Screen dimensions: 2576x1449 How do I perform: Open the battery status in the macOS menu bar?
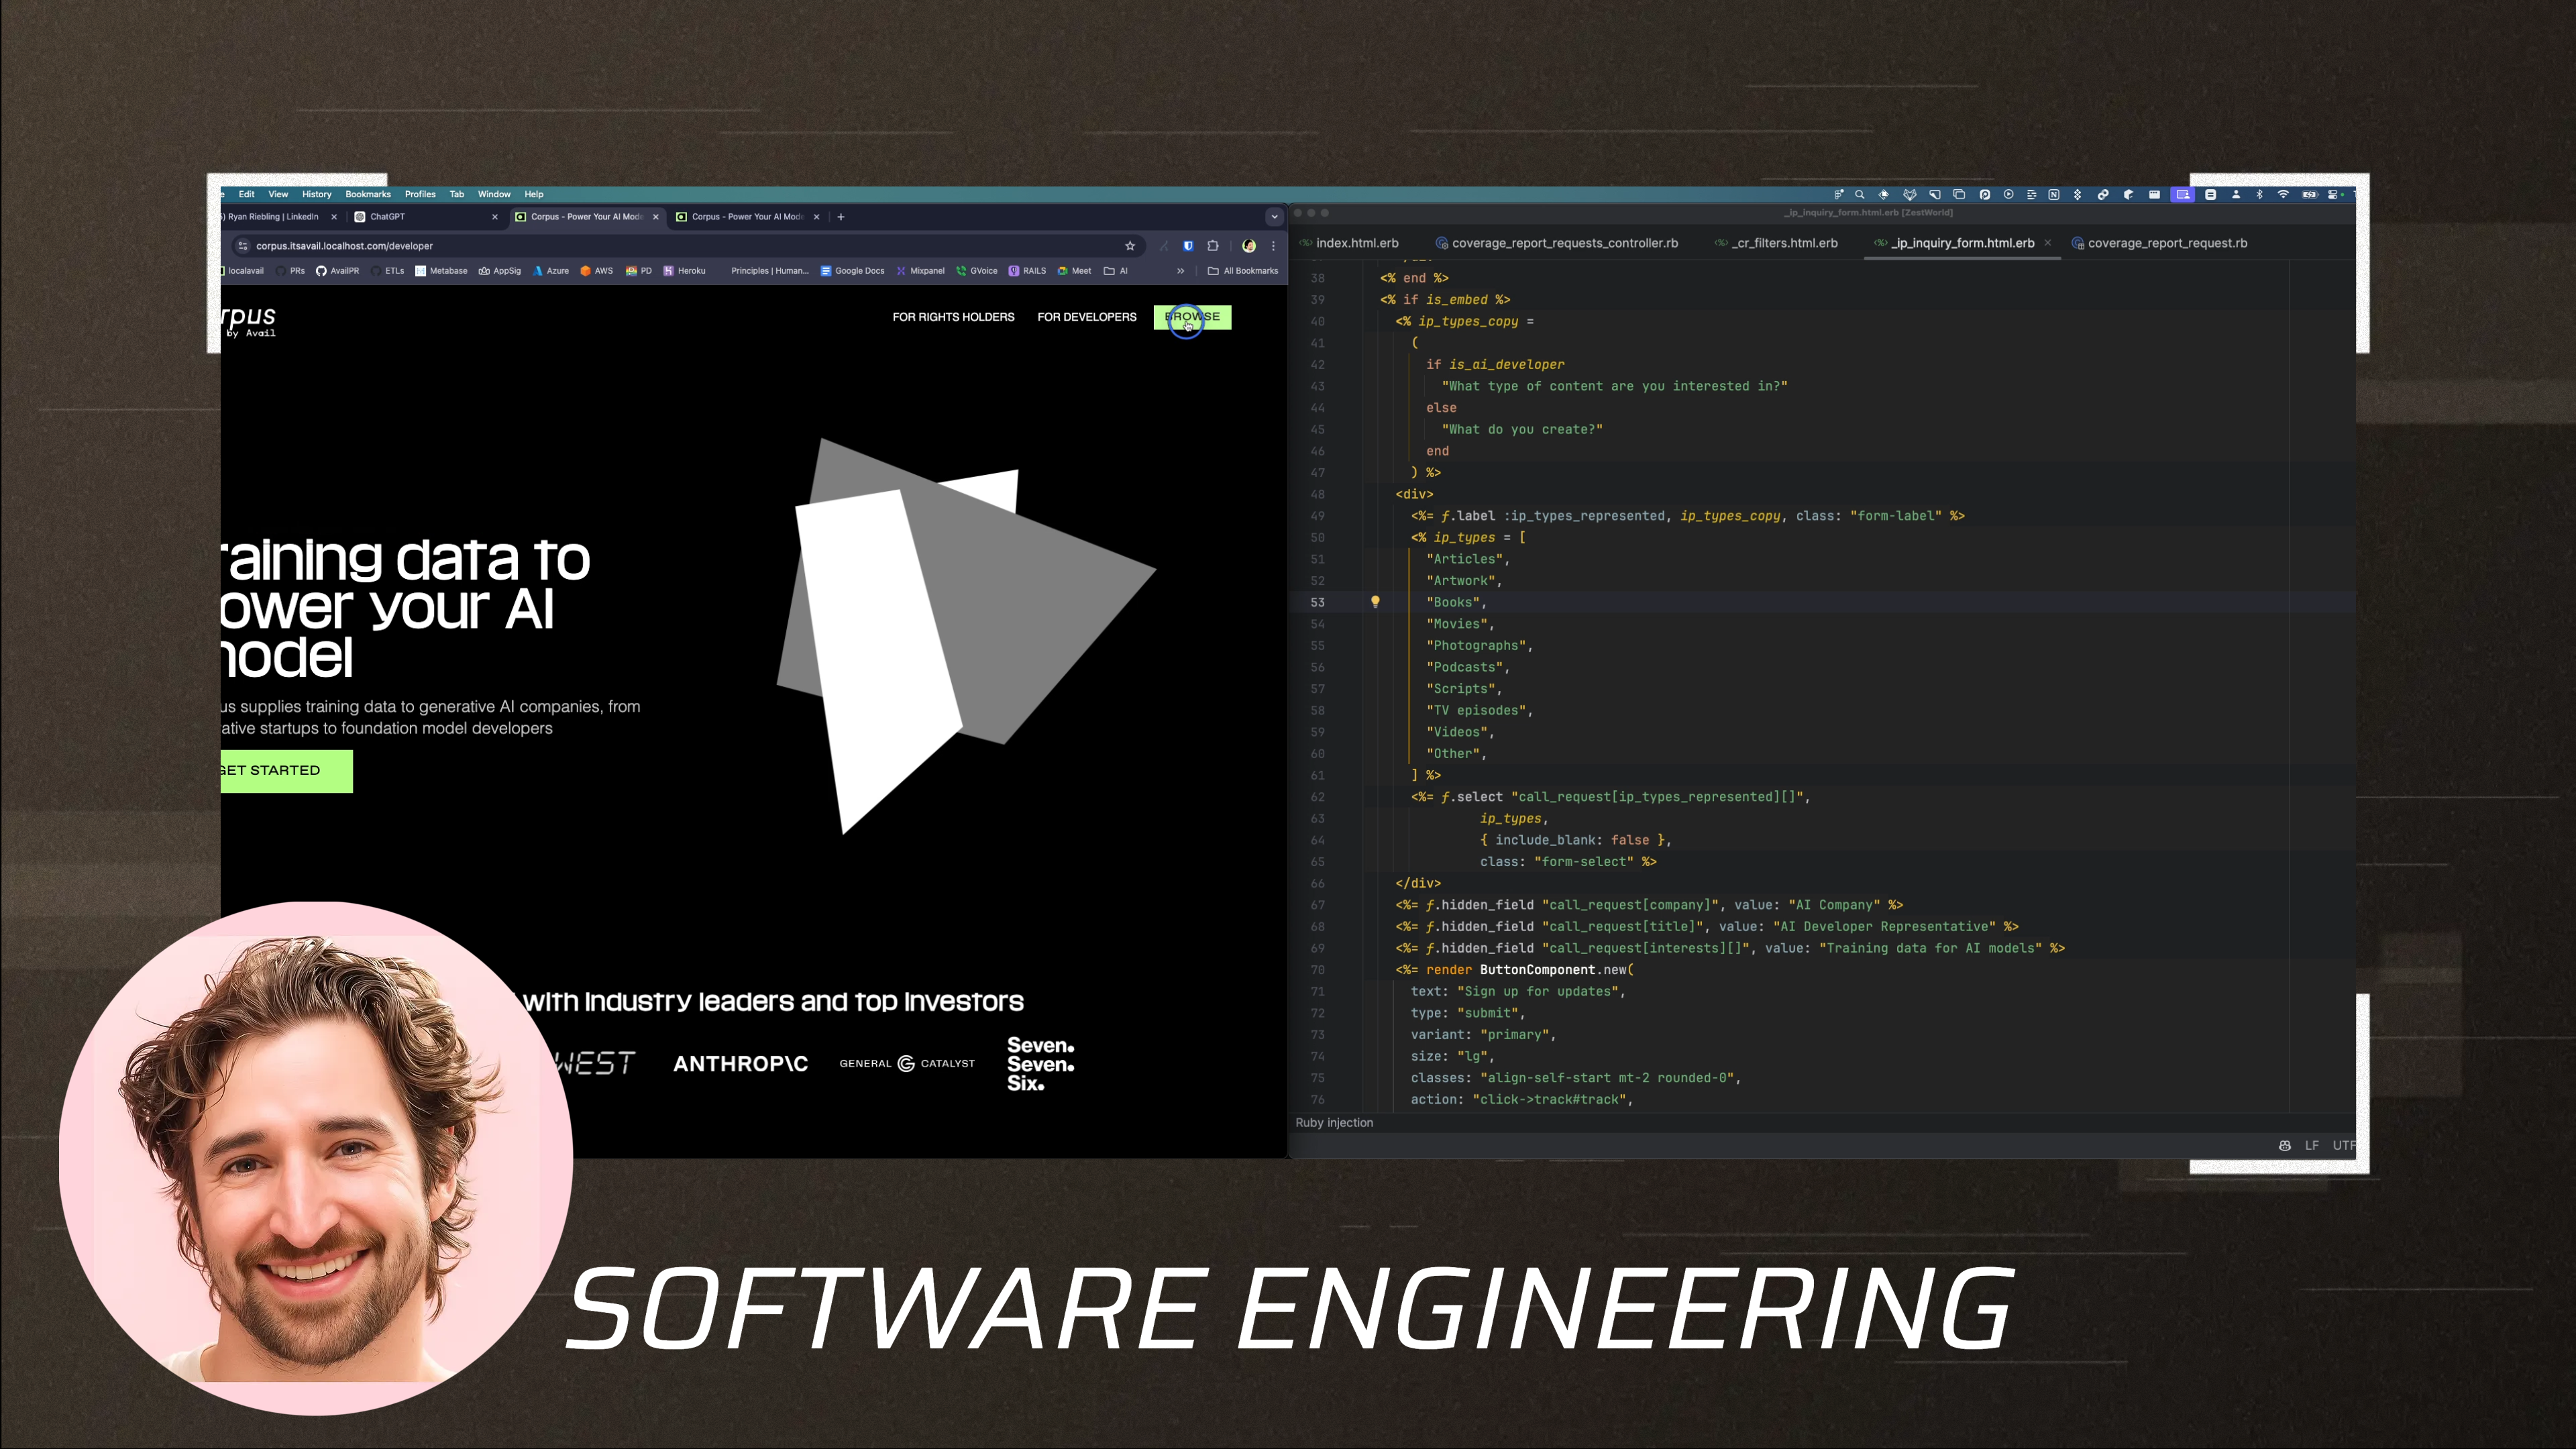pyautogui.click(x=2309, y=195)
